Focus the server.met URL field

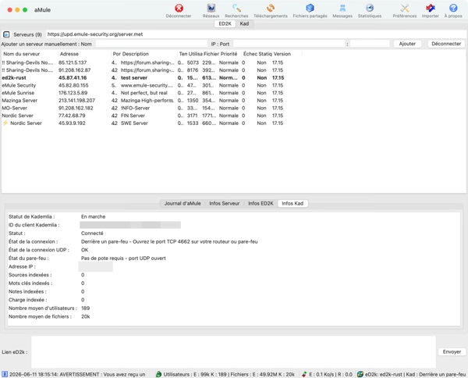coord(256,34)
